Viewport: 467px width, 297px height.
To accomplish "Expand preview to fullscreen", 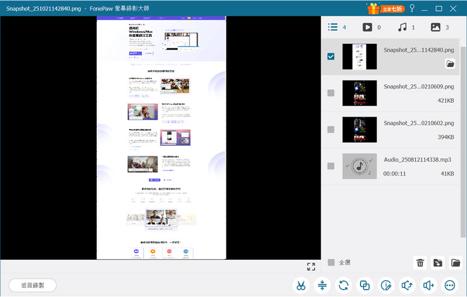I will [x=311, y=267].
